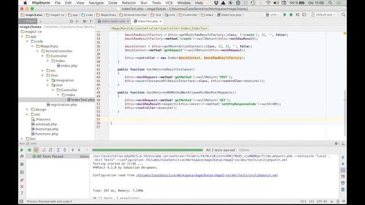Collapse the app folder in project tree

(x=22, y=36)
